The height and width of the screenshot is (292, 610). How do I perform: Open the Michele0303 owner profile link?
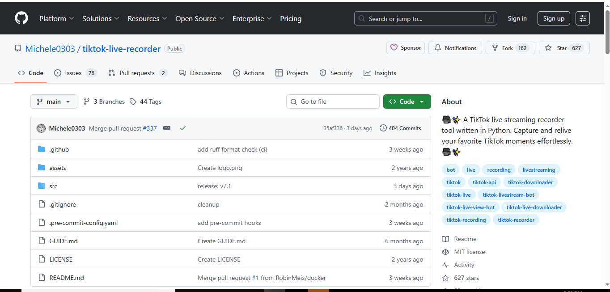pos(50,49)
